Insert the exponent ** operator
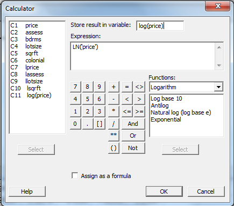 (x=114, y=136)
